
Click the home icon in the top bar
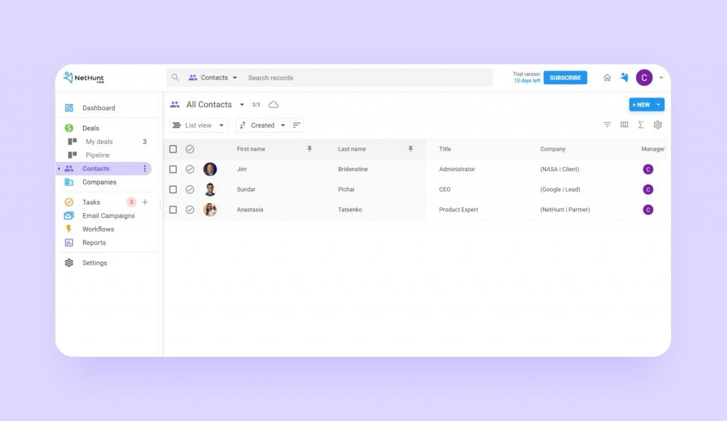click(607, 77)
